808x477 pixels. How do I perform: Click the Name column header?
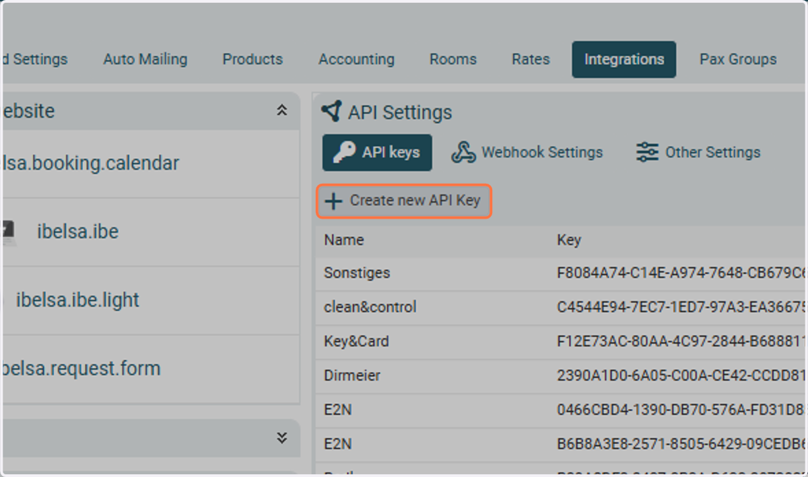pyautogui.click(x=343, y=240)
